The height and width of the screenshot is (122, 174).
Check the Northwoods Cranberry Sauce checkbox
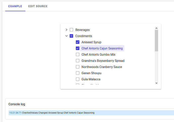click(78, 67)
